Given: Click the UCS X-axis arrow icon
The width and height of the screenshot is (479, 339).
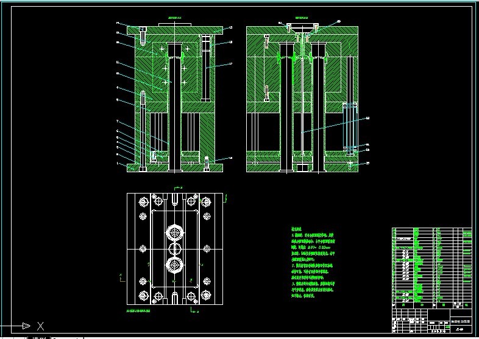Looking at the screenshot, I should click(27, 326).
